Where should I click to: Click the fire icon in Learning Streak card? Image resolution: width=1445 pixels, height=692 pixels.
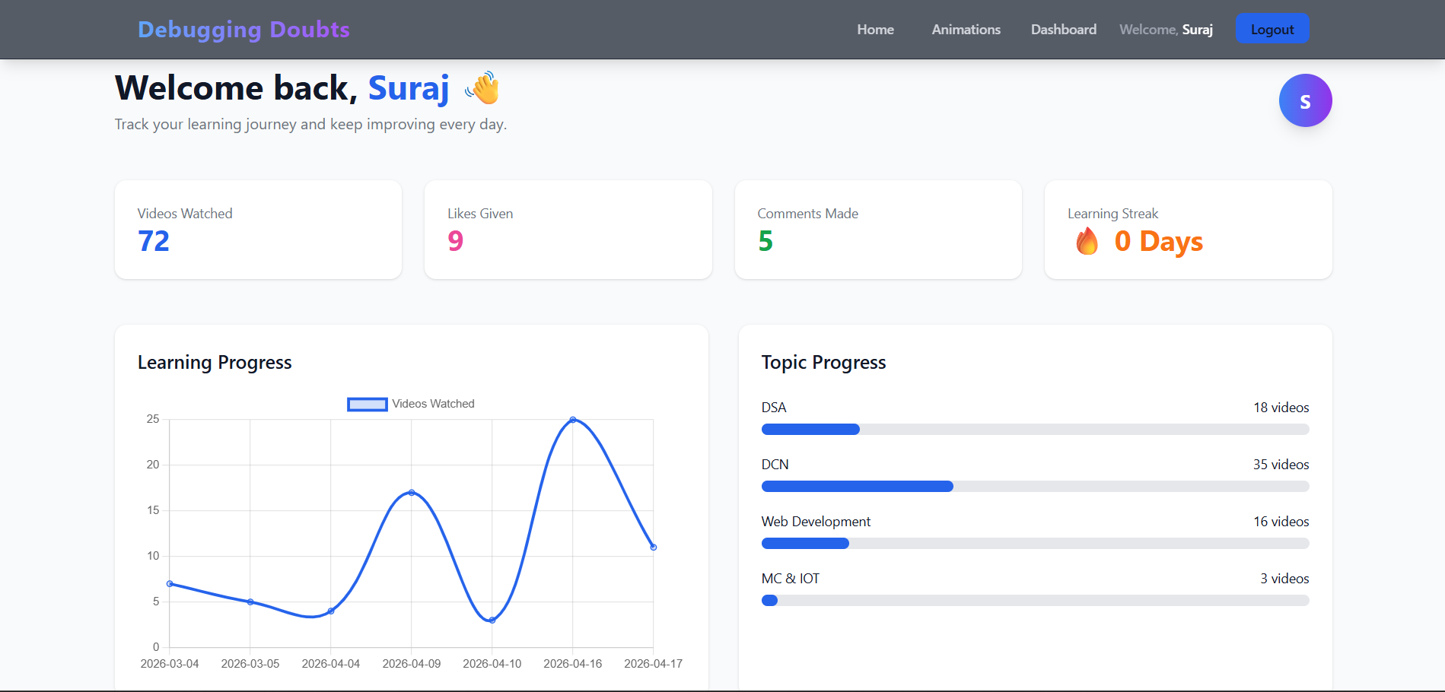(1087, 242)
